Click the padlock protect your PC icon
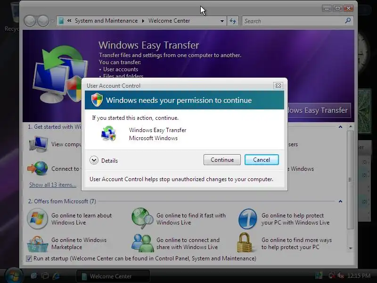Image resolution: width=377 pixels, height=283 pixels. pyautogui.click(x=245, y=242)
